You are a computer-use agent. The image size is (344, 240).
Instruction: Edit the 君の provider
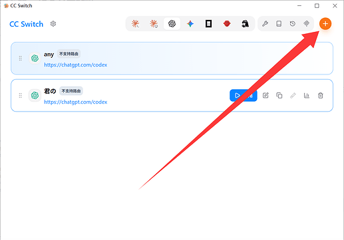[x=265, y=96]
